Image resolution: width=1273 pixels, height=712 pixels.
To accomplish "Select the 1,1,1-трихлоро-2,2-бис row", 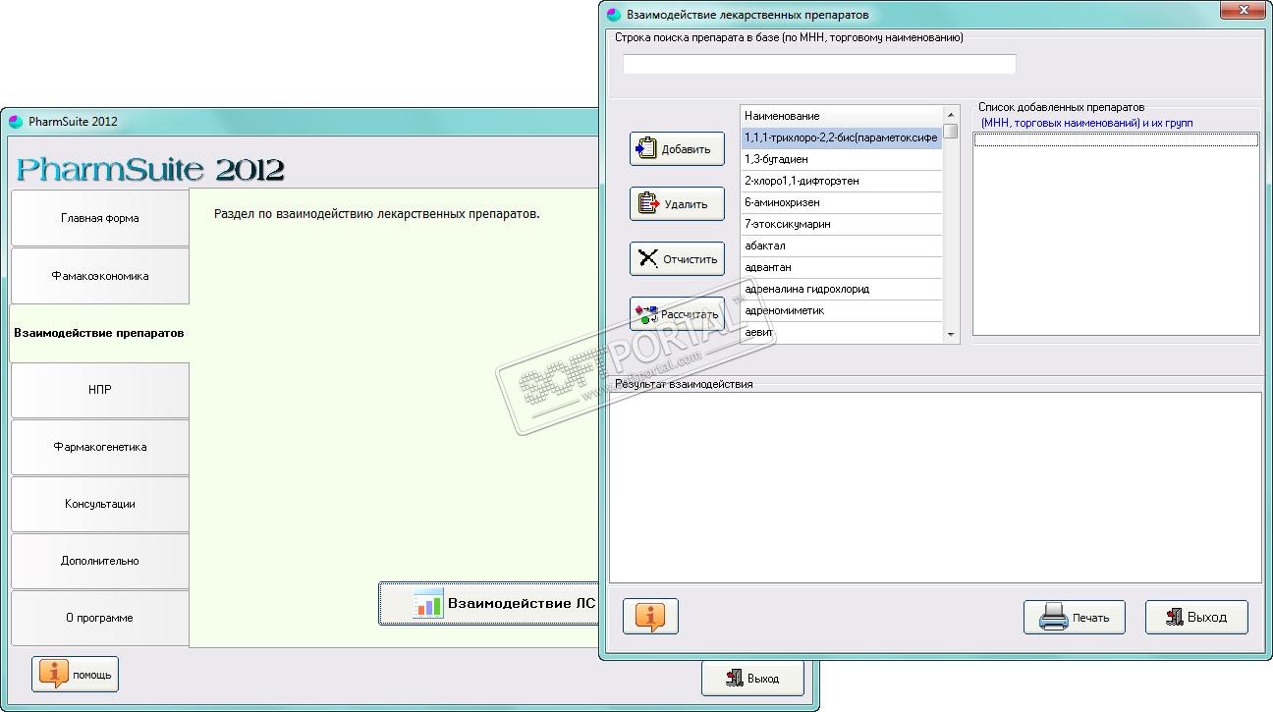I will (842, 137).
